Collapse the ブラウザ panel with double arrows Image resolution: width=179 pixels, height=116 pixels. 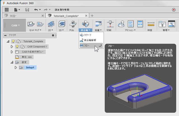[x=5, y=35]
